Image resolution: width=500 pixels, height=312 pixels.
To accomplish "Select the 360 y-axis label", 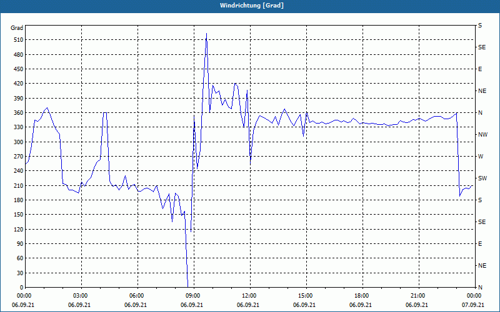I will tap(19, 113).
